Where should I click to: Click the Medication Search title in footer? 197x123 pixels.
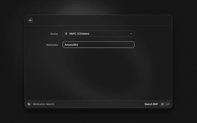pos(43,104)
